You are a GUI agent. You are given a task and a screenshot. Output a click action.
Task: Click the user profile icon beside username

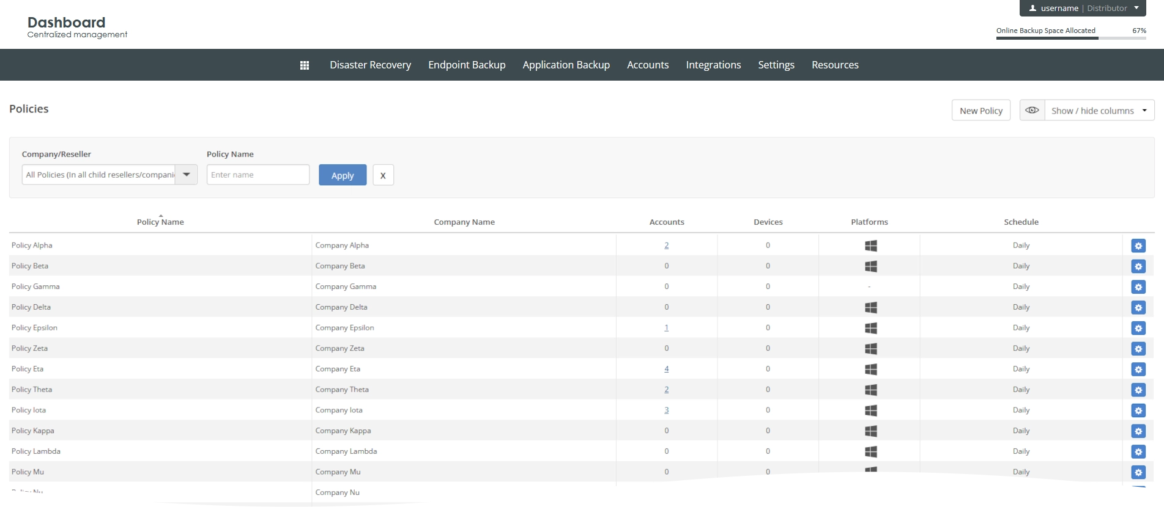pos(1032,9)
